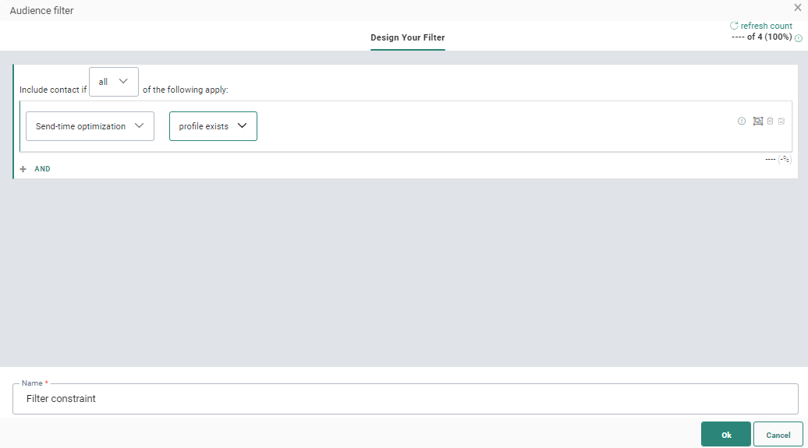This screenshot has width=808, height=448.
Task: Click the 'refresh count' link text
Action: (766, 26)
